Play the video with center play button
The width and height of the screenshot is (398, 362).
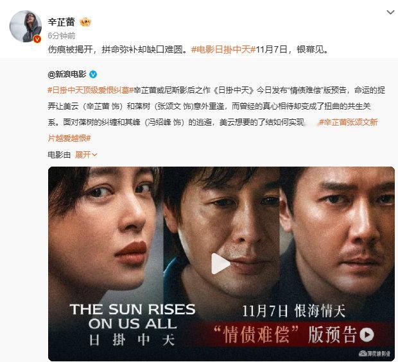pos(221,263)
